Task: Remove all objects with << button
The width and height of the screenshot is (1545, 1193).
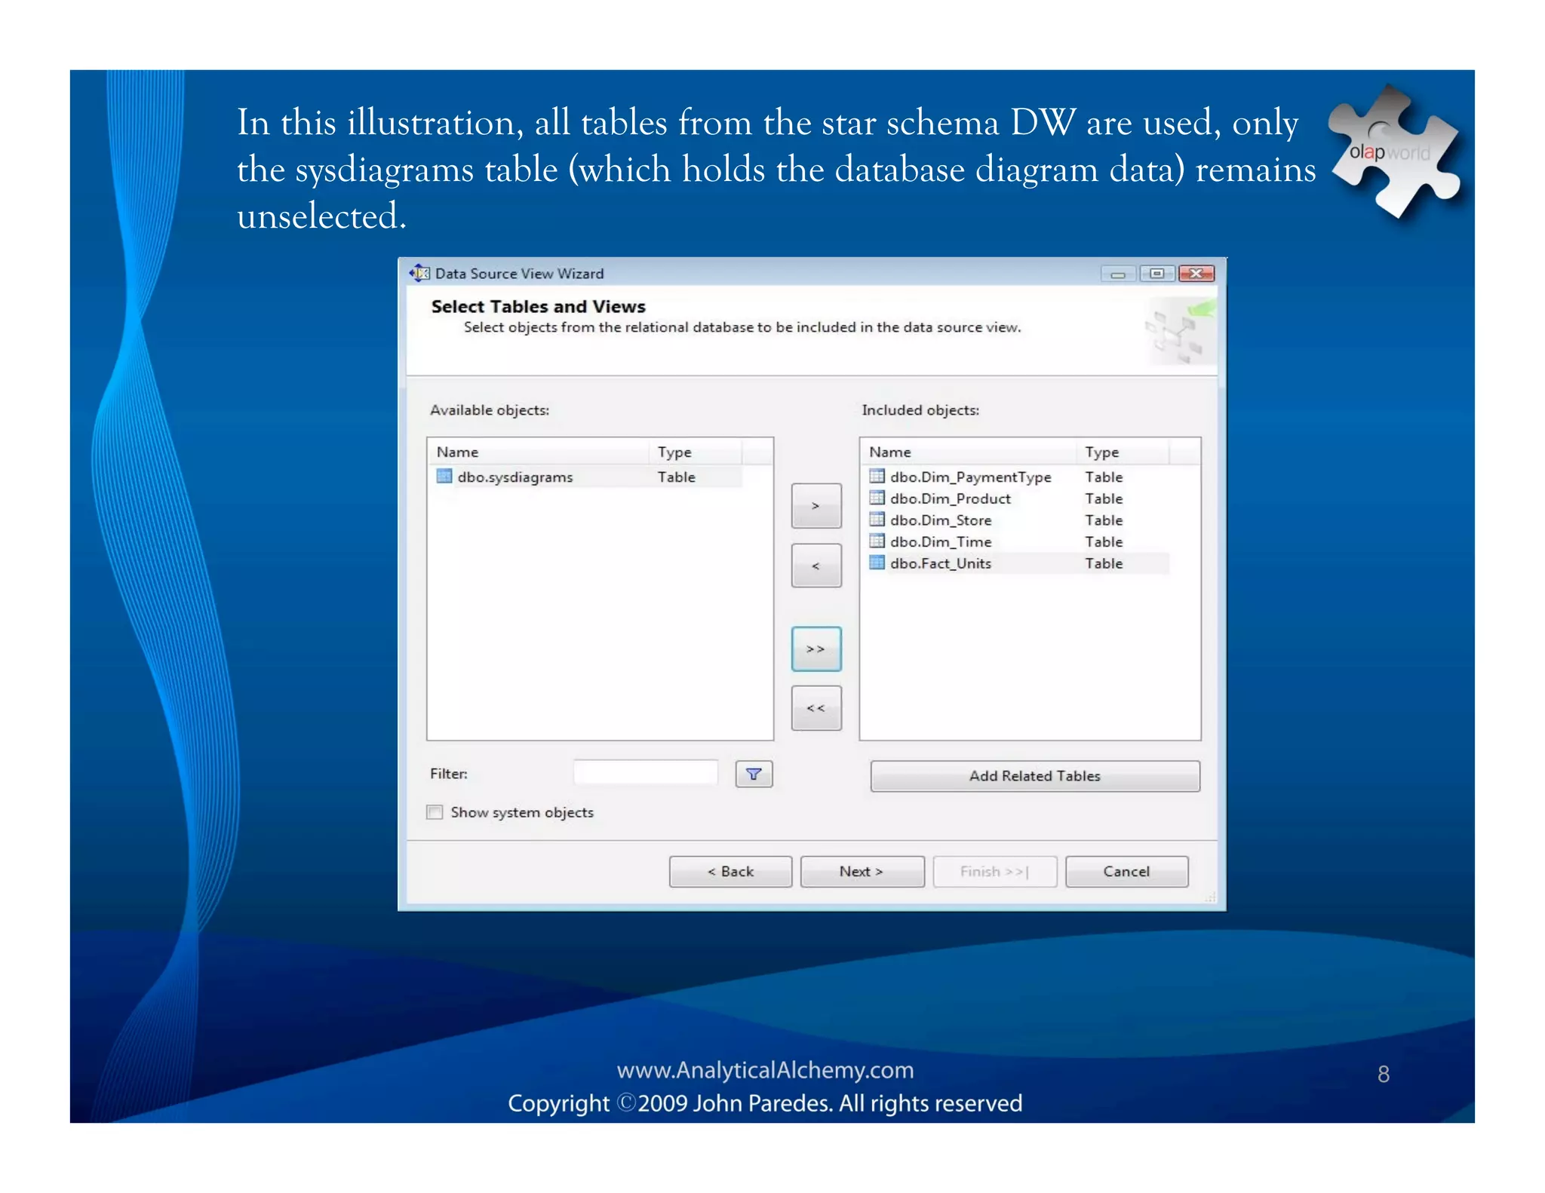Action: tap(816, 708)
